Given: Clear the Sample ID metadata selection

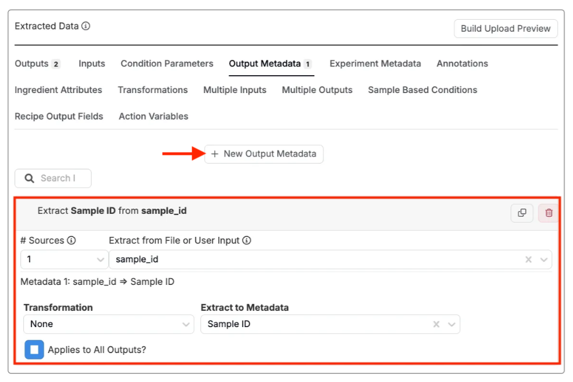Looking at the screenshot, I should 436,324.
